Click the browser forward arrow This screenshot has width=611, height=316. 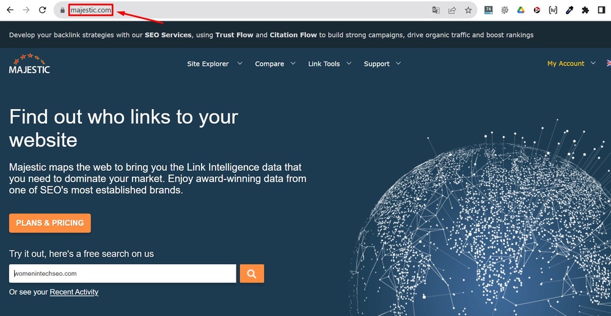pos(26,10)
